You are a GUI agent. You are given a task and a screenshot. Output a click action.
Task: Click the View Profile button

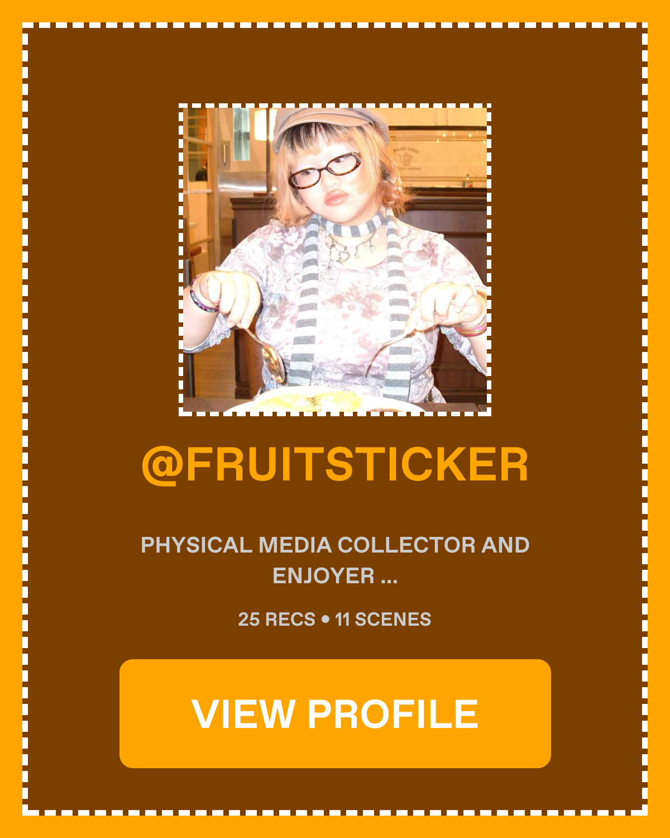pos(335,713)
